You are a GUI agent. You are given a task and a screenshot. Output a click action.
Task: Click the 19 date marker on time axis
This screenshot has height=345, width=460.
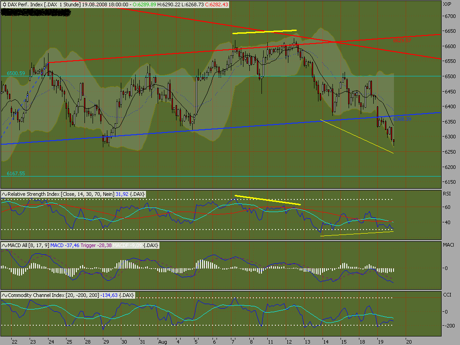coord(380,342)
